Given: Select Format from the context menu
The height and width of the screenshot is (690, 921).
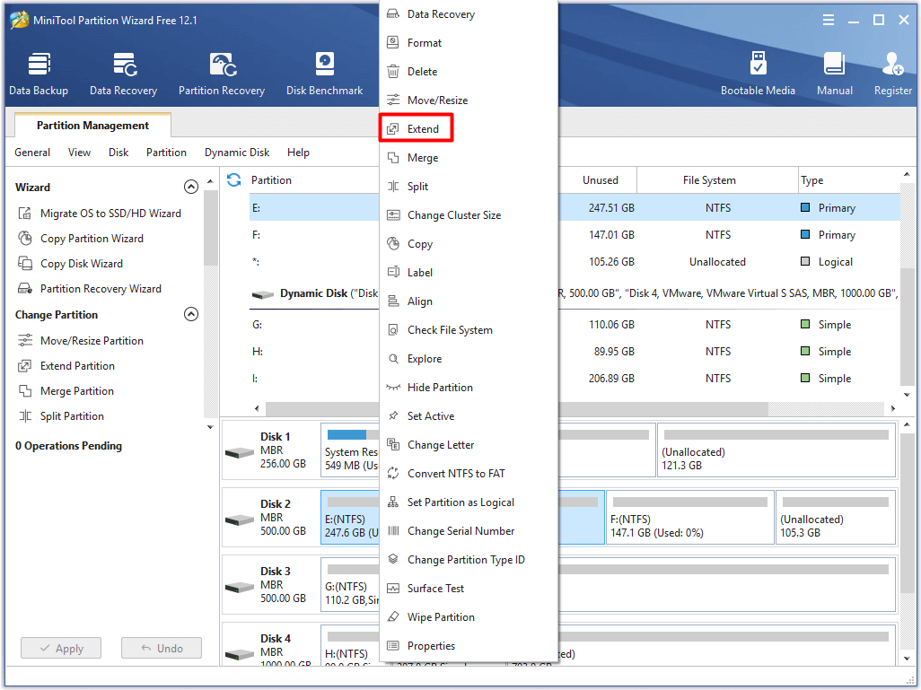Looking at the screenshot, I should [x=469, y=43].
